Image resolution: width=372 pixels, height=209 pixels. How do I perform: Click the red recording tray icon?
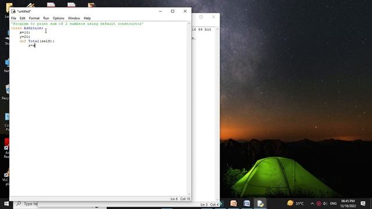[x=319, y=204]
